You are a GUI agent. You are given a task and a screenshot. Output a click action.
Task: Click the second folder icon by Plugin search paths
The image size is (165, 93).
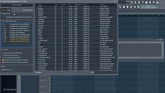pos(4,21)
